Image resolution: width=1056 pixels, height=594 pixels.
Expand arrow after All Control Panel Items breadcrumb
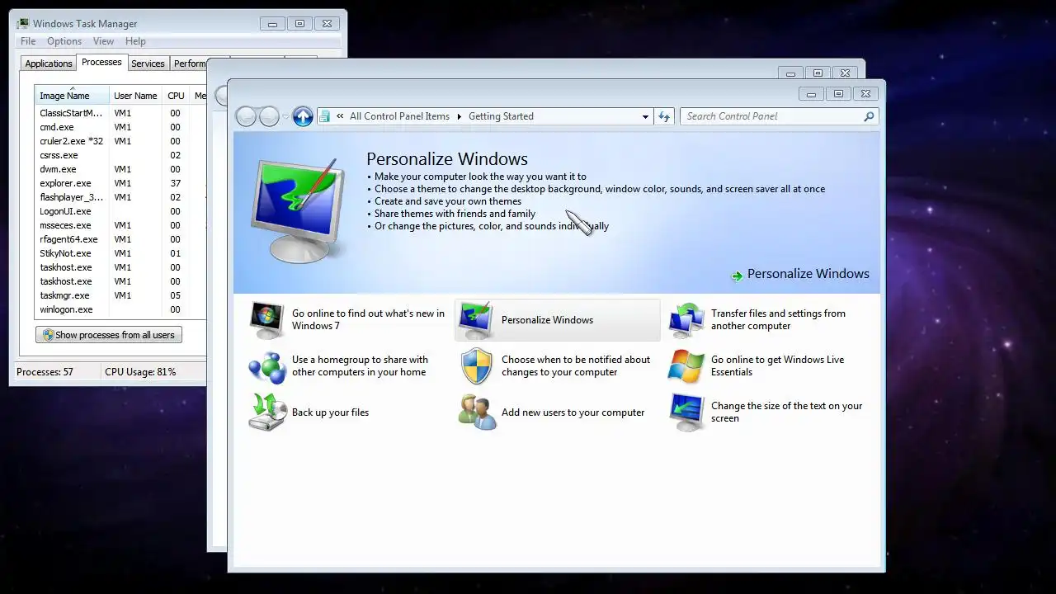point(460,116)
